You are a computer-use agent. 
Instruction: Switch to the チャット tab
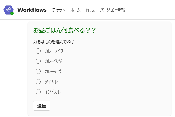tap(59, 10)
